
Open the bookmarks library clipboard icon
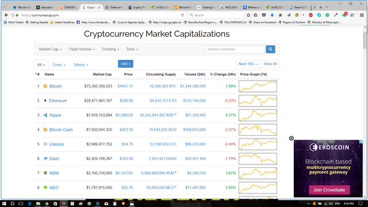click(255, 15)
